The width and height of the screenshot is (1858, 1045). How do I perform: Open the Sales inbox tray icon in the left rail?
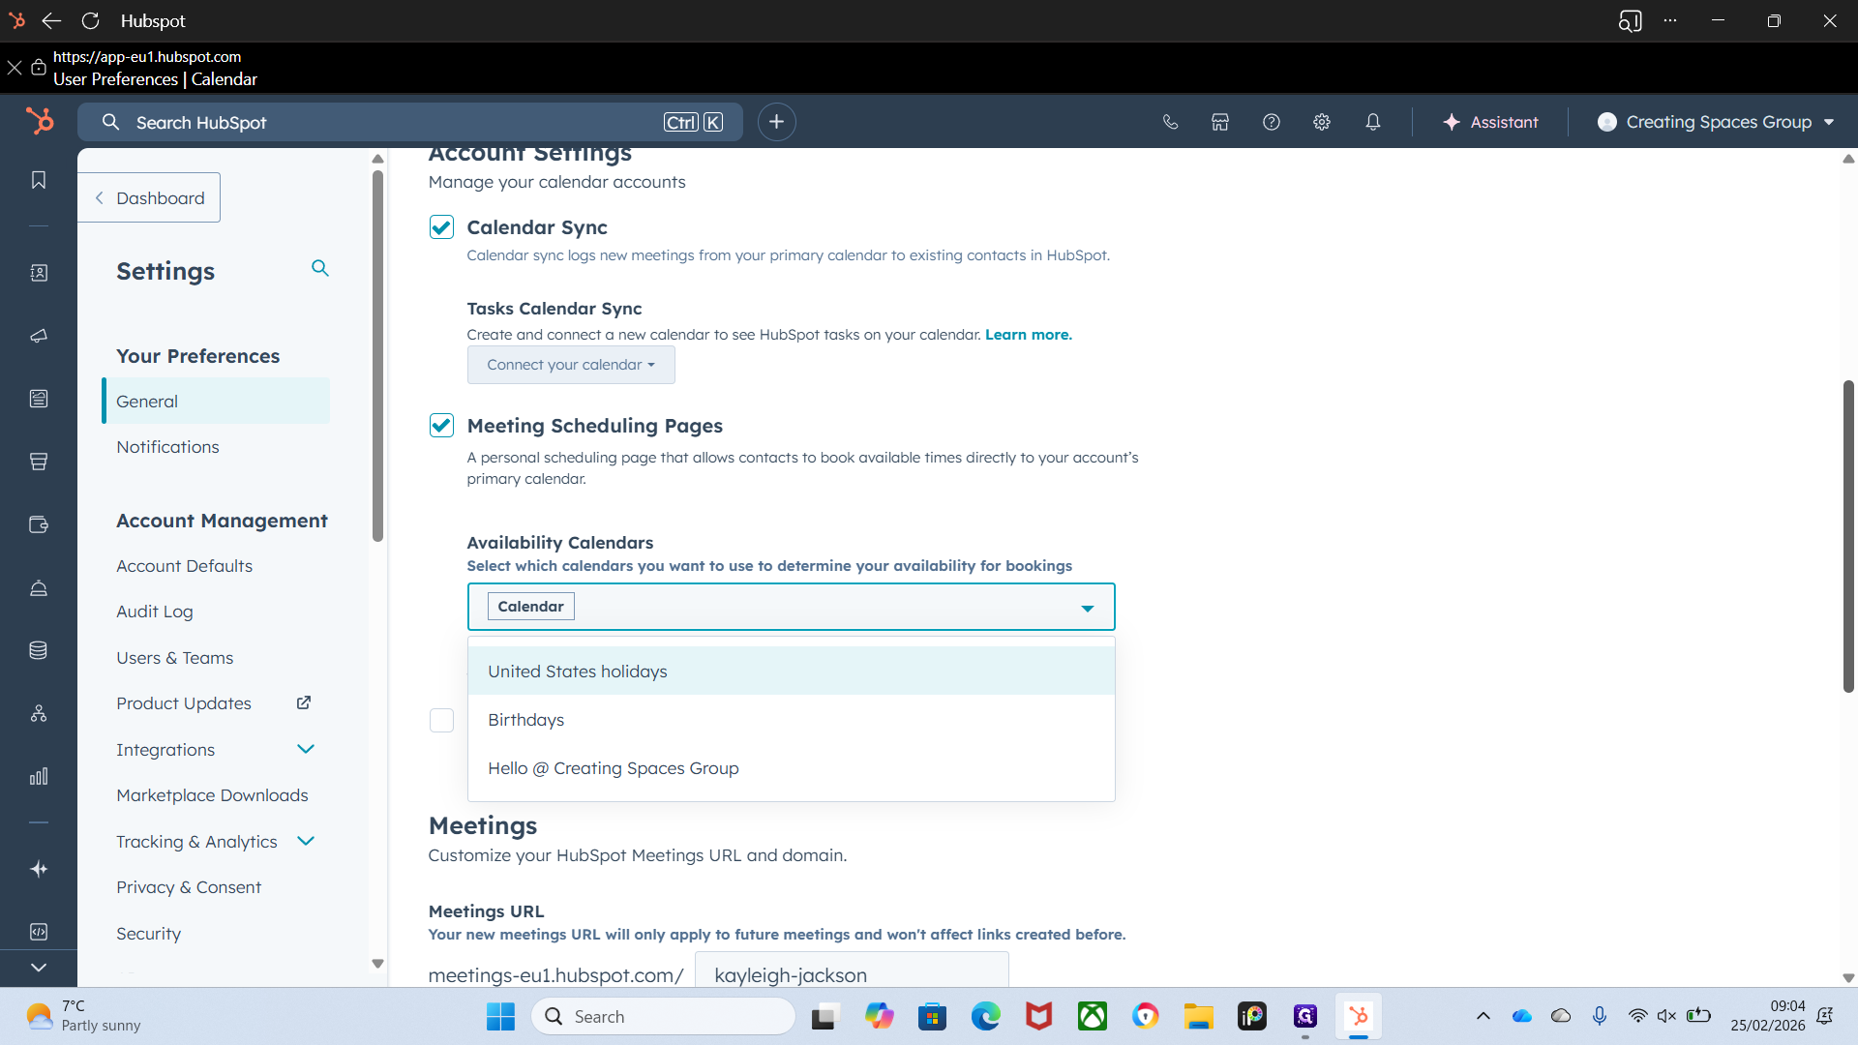[39, 462]
